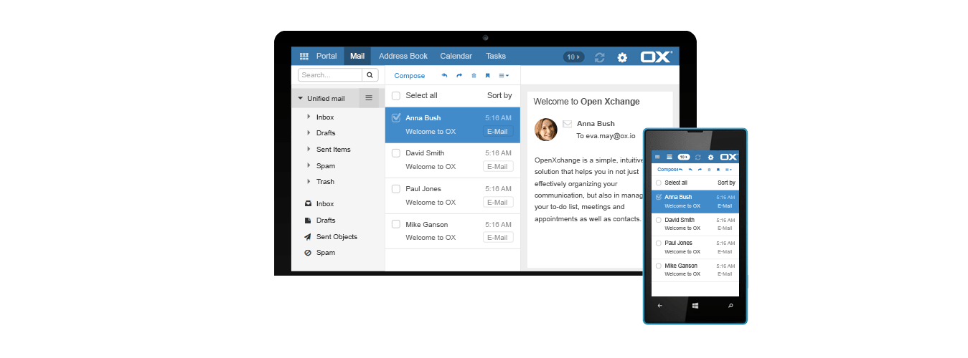Click the Drafts file icon in lower sidebar

[308, 221]
